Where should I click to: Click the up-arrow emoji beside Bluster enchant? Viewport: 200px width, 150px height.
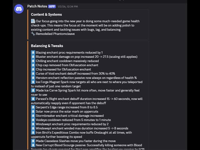point(33,57)
